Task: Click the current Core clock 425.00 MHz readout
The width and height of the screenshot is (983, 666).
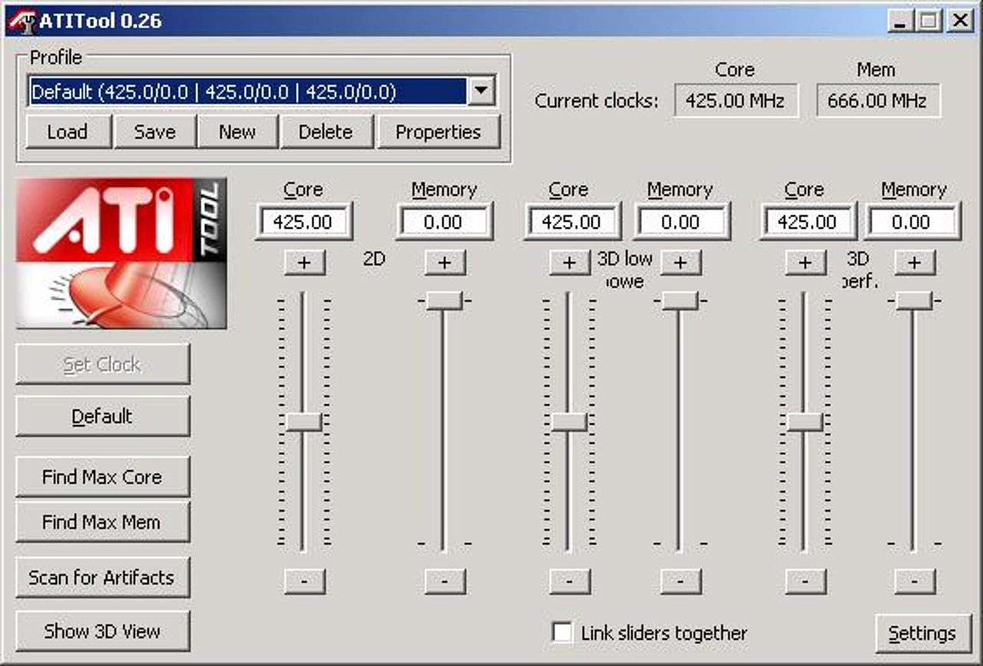Action: pyautogui.click(x=736, y=101)
